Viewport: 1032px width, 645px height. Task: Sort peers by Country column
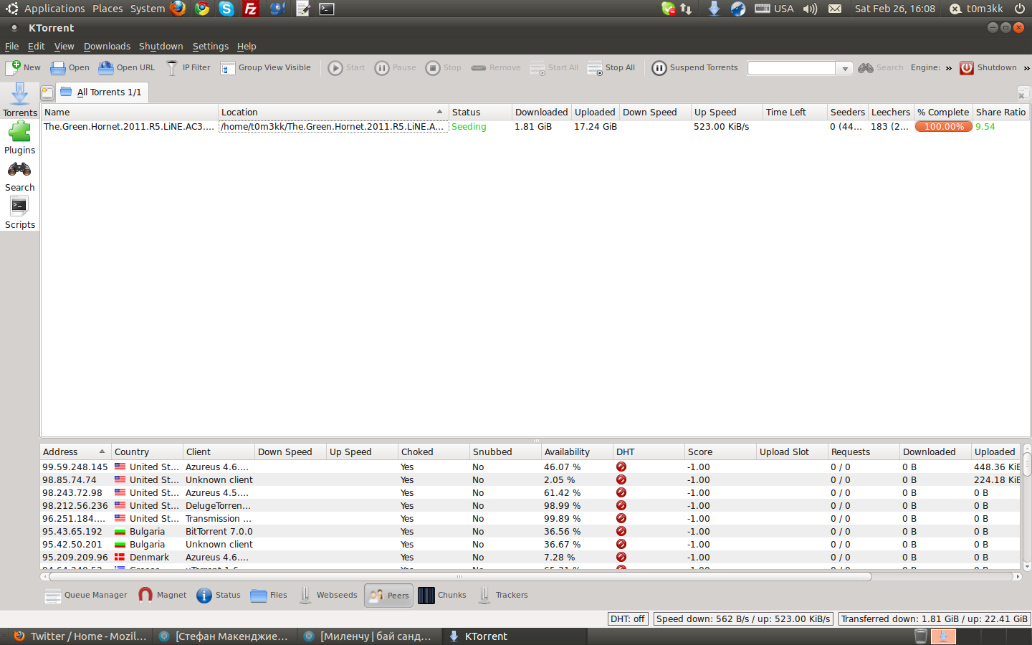[x=147, y=452]
